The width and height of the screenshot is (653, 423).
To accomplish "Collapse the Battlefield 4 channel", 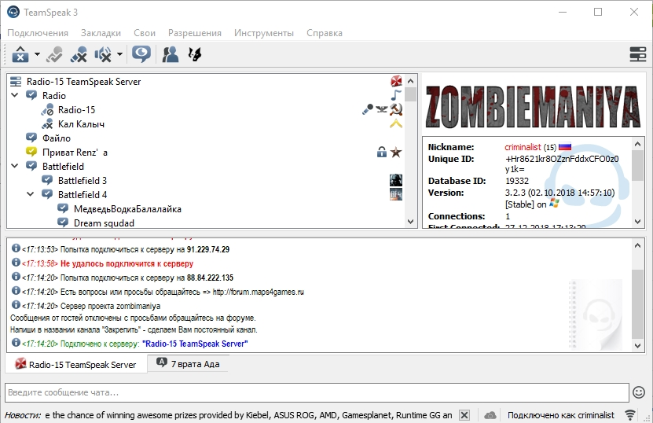I will [x=31, y=194].
